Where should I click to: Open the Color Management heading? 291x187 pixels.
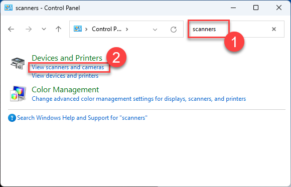pos(65,90)
